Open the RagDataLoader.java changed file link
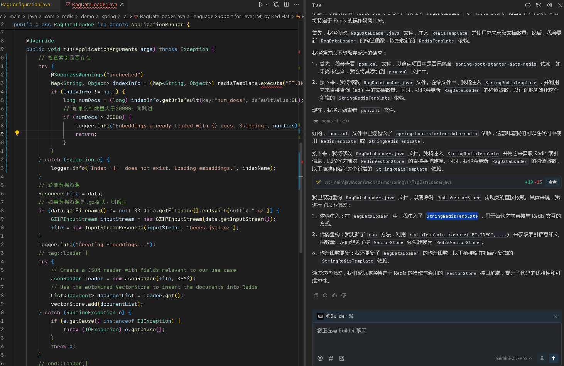 coord(388,182)
